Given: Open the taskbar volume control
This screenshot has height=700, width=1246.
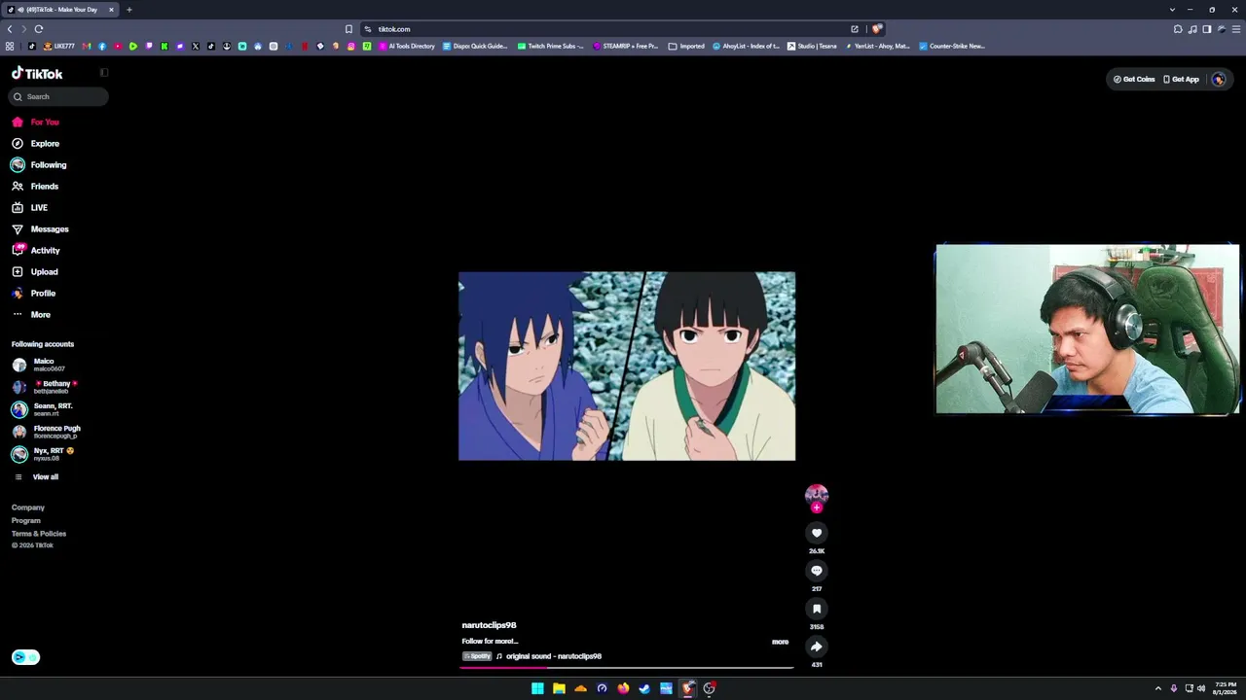Looking at the screenshot, I should [x=1201, y=688].
